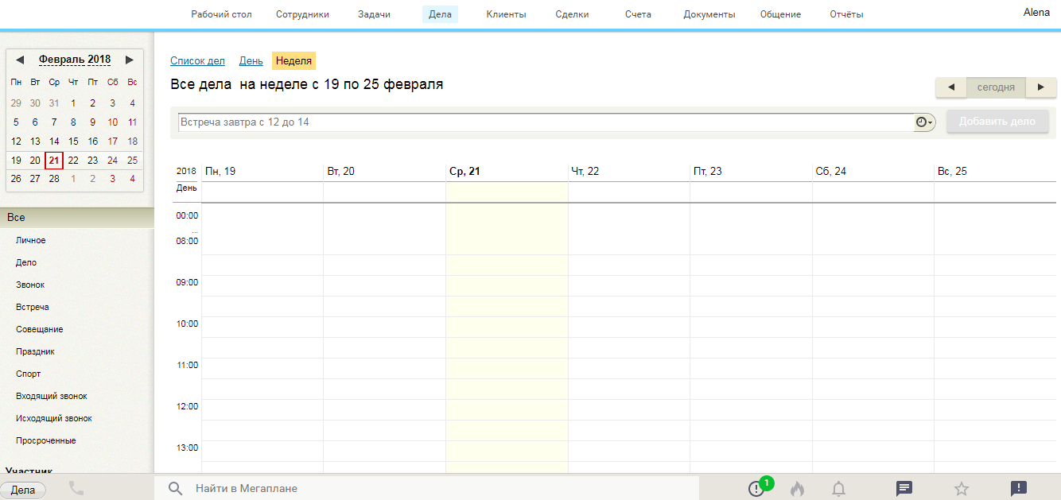Open the 'Сотрудники' section
The image size is (1061, 500).
pos(302,14)
